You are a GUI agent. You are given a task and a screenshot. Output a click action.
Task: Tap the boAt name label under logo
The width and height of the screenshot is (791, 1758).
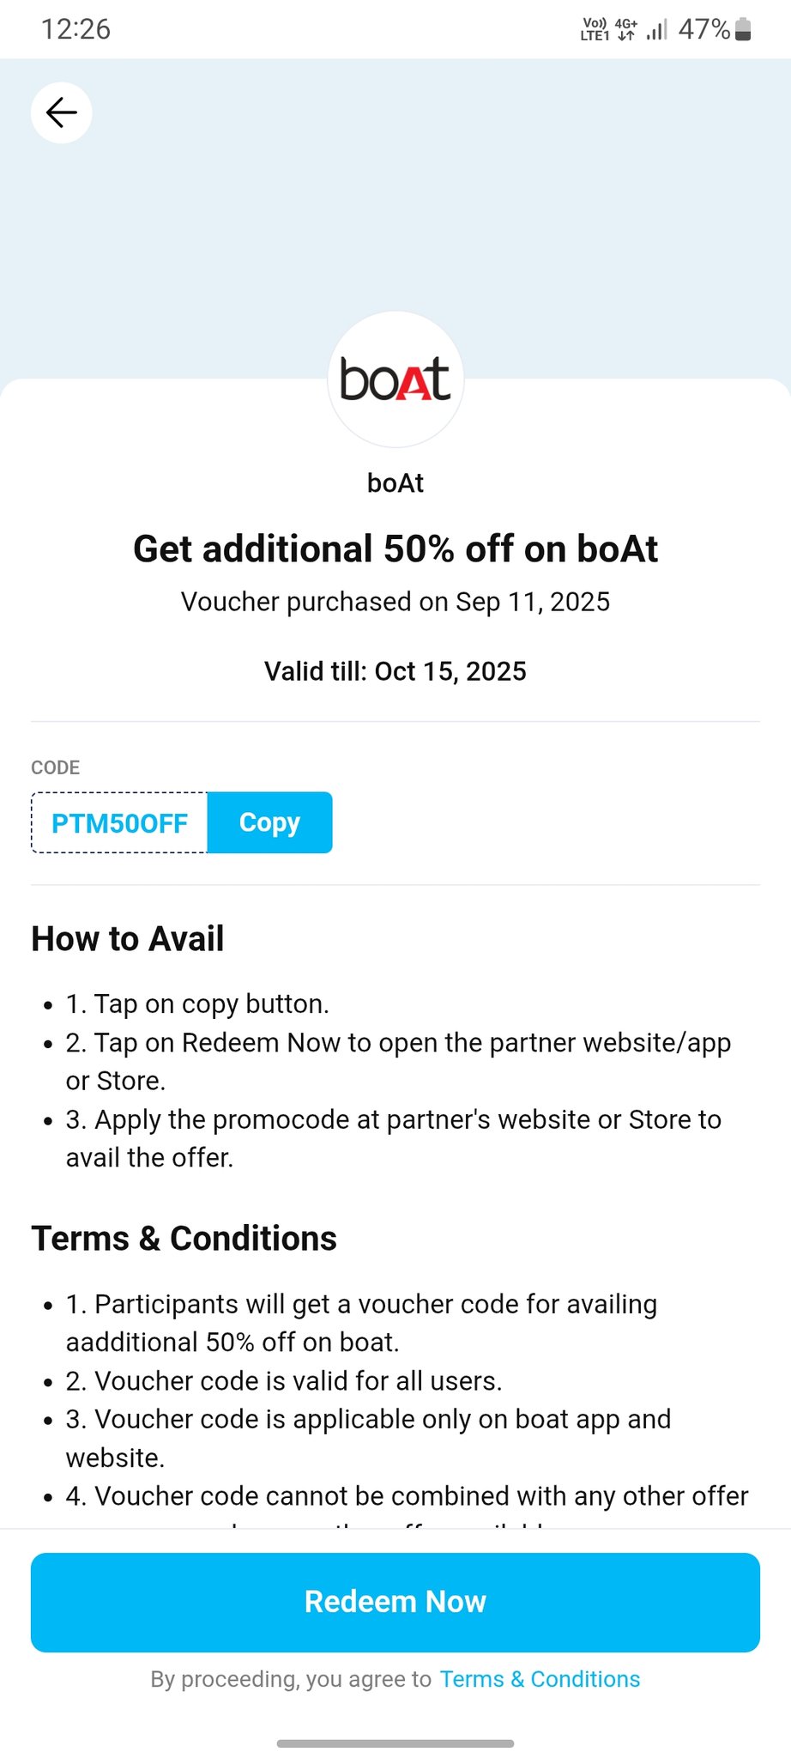[x=395, y=483]
